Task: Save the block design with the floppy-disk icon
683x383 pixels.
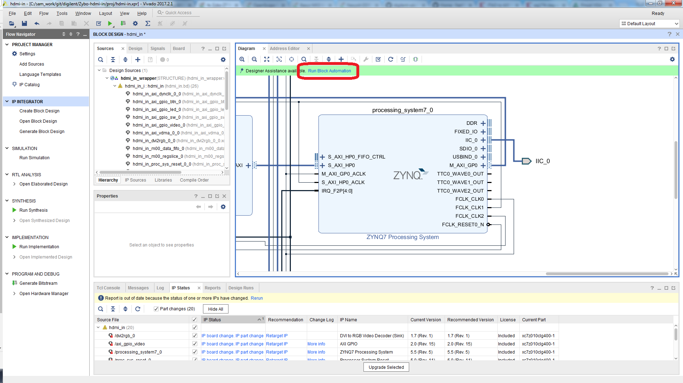Action: click(x=24, y=23)
